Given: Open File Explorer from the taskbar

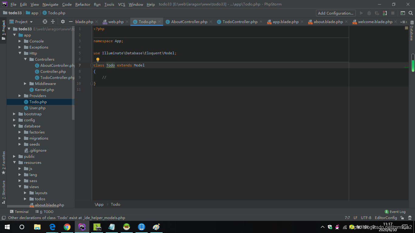Looking at the screenshot, I should tap(37, 227).
